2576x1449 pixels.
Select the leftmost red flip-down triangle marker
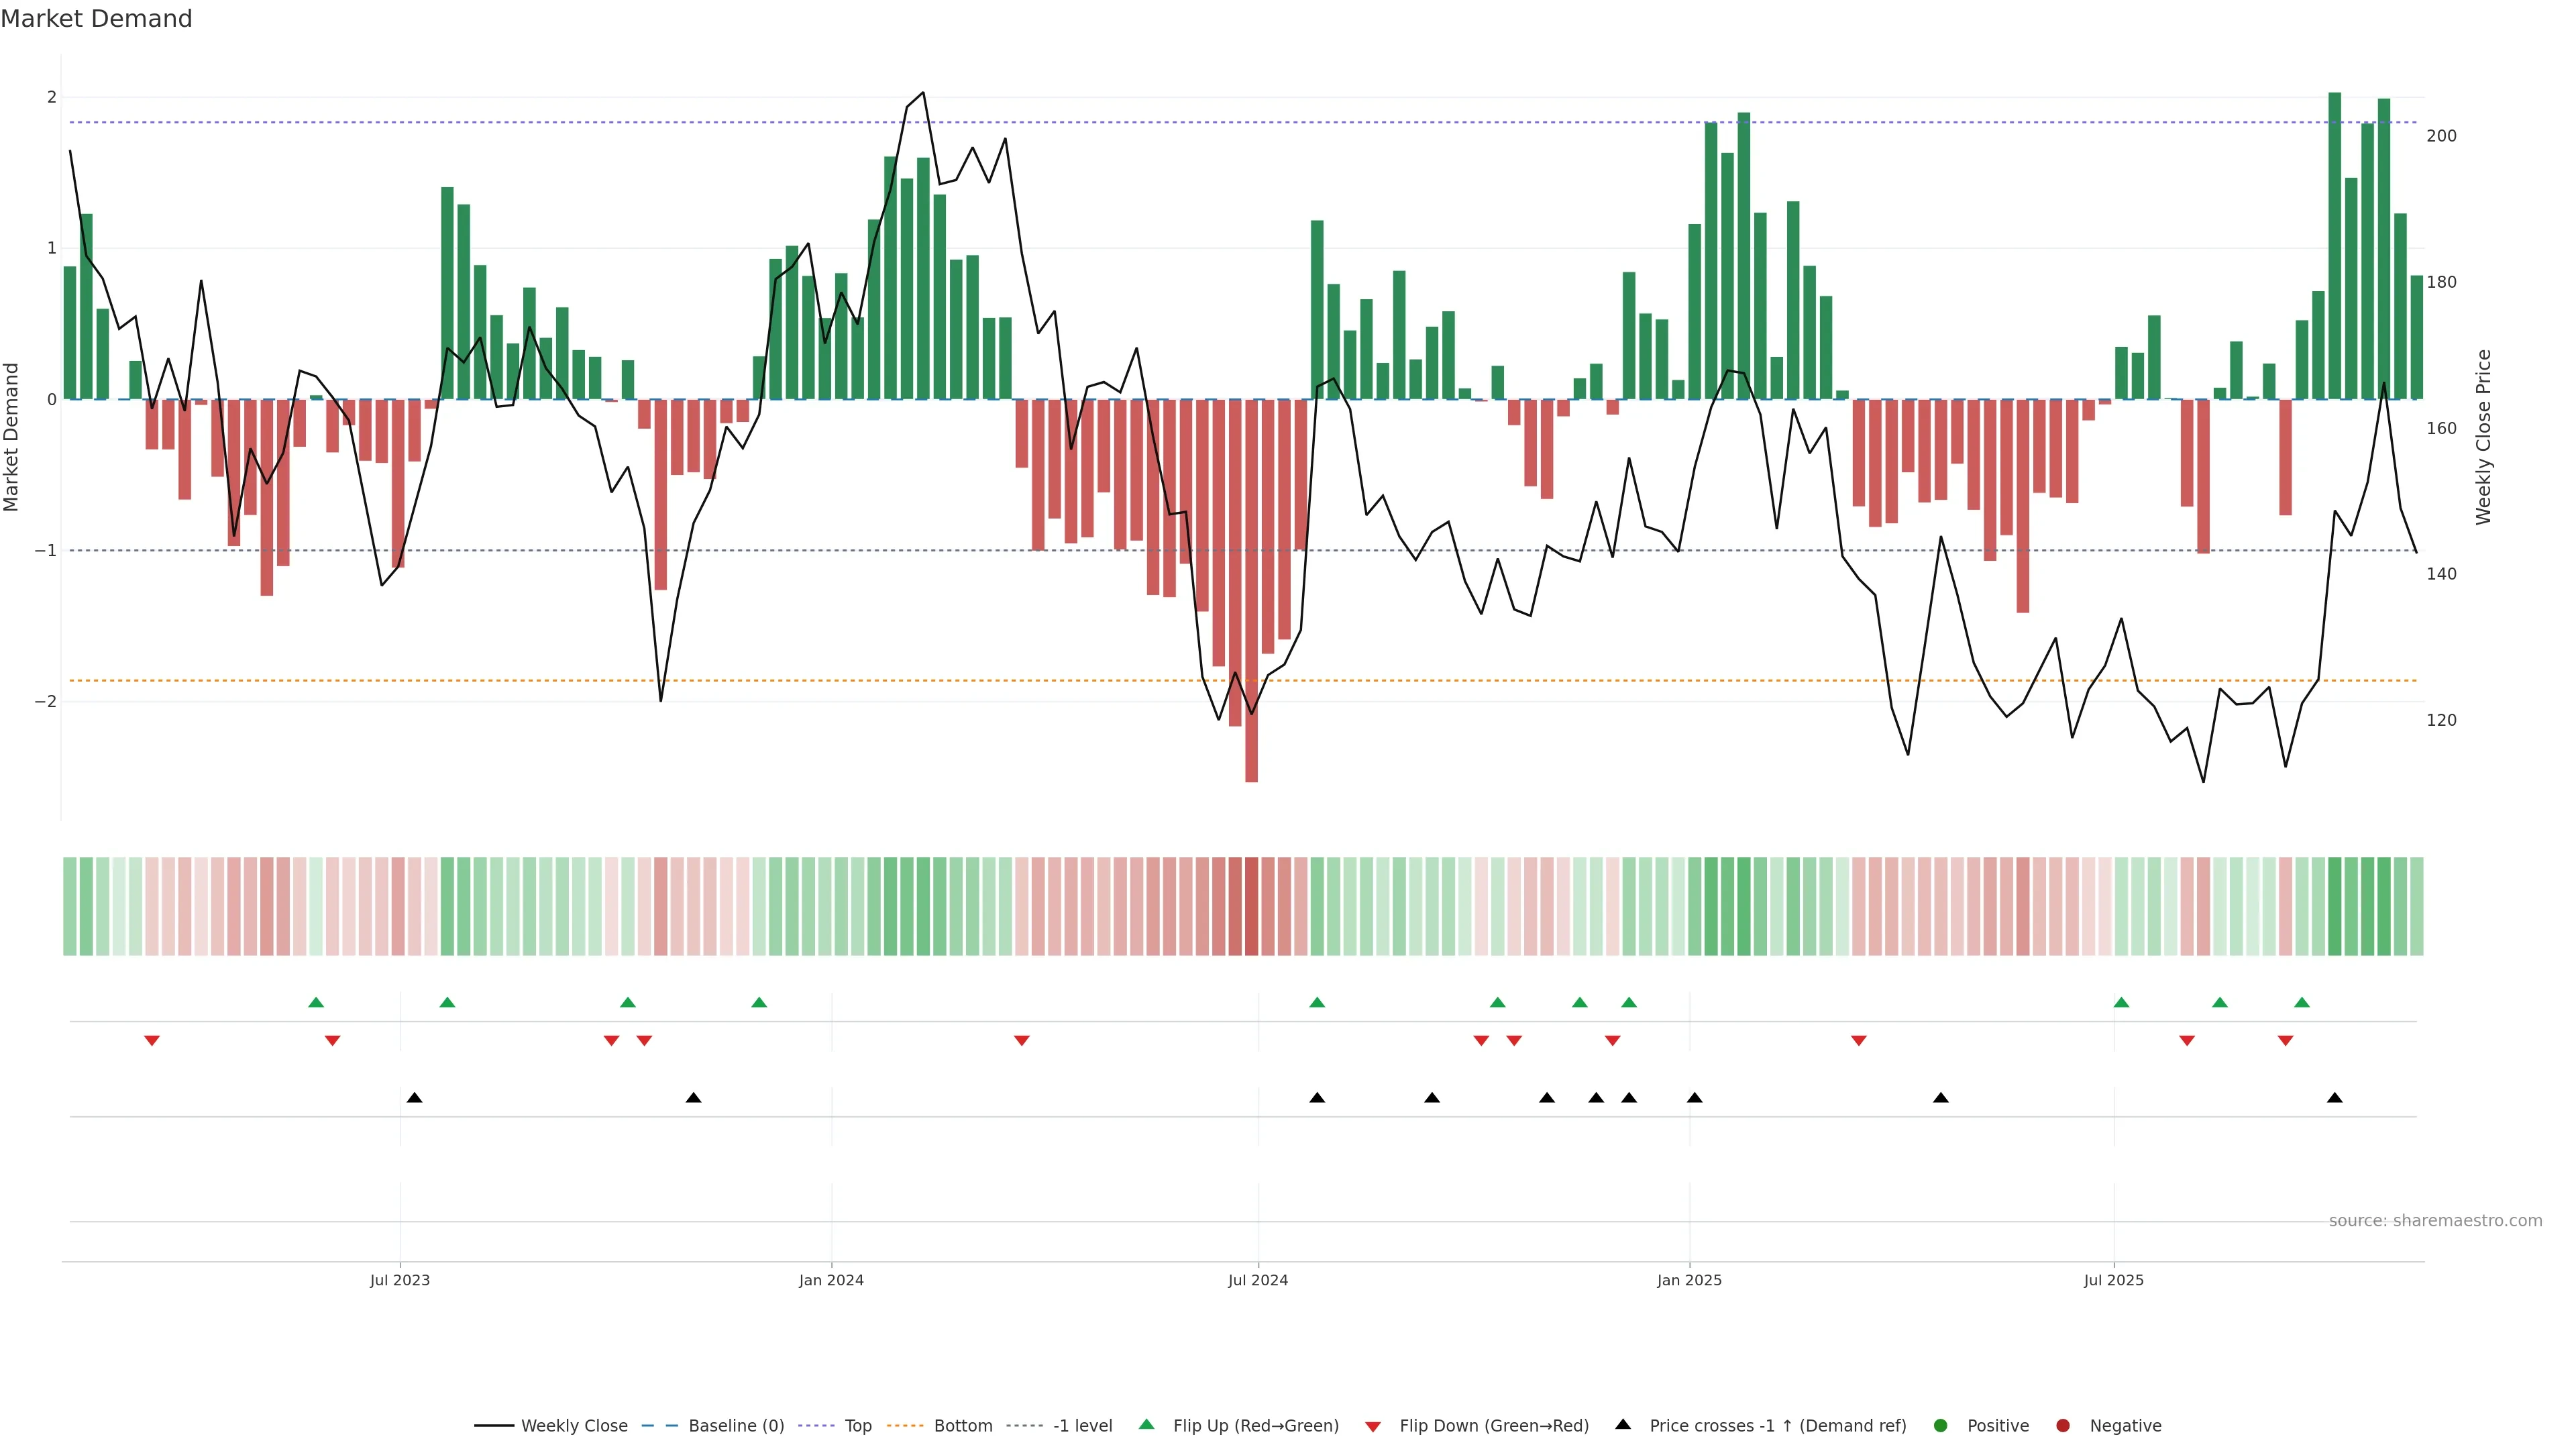152,1041
